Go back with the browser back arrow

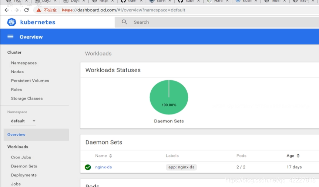(x=7, y=10)
